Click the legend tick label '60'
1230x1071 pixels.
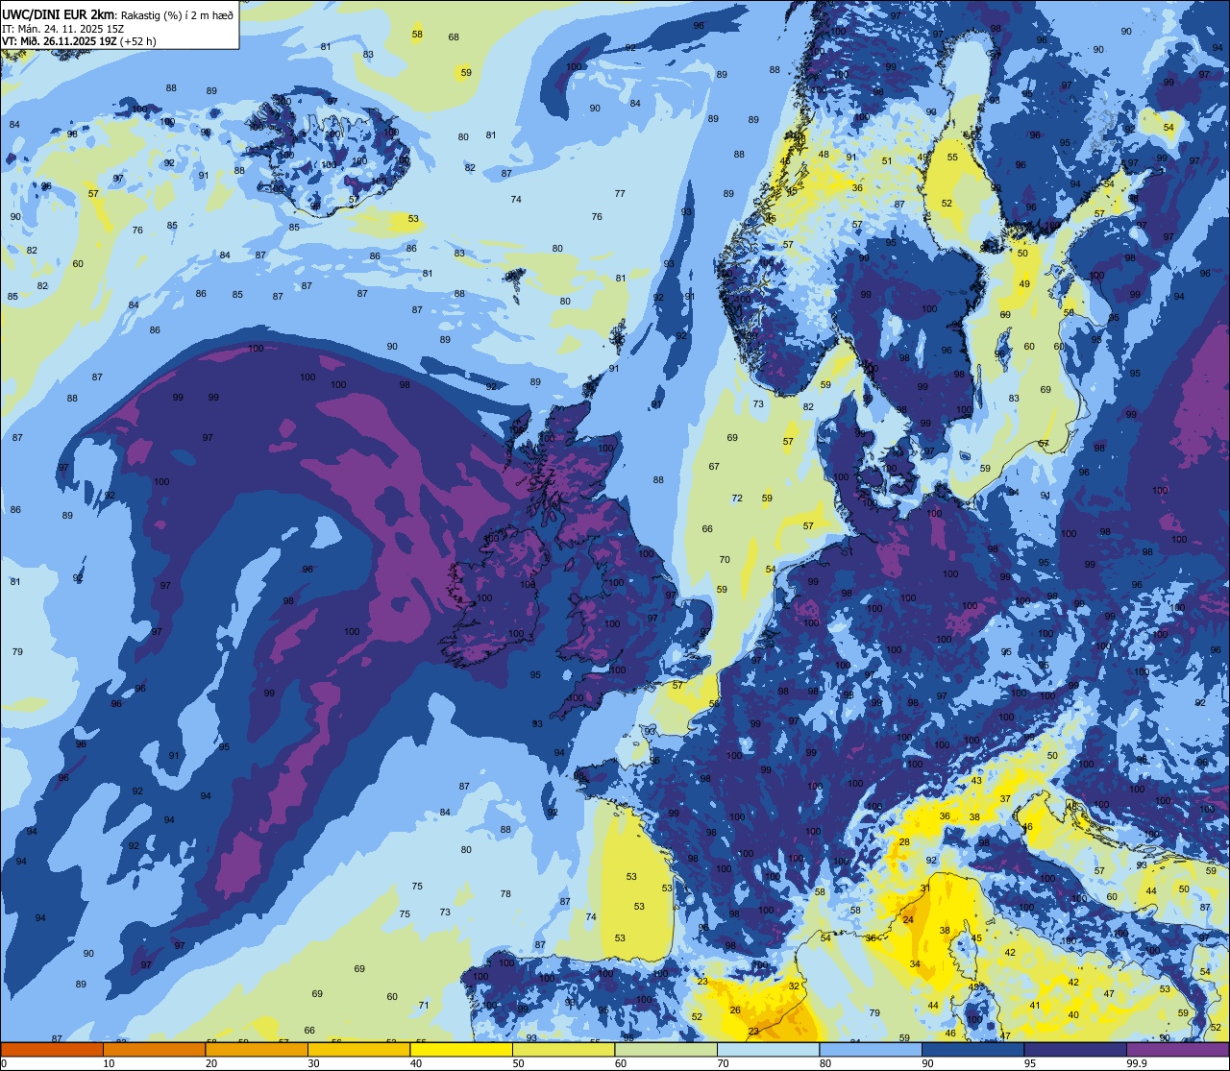621,1063
